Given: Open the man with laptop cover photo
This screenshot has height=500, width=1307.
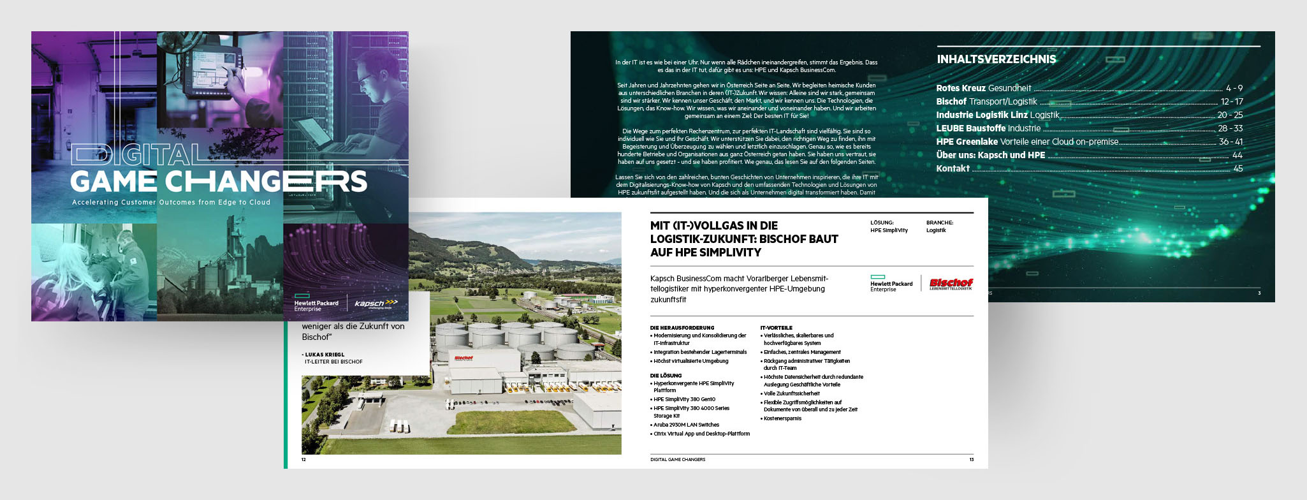Looking at the screenshot, I should click(x=346, y=128).
